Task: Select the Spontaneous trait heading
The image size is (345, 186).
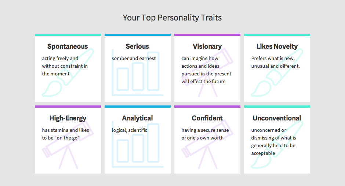Action: [x=68, y=46]
